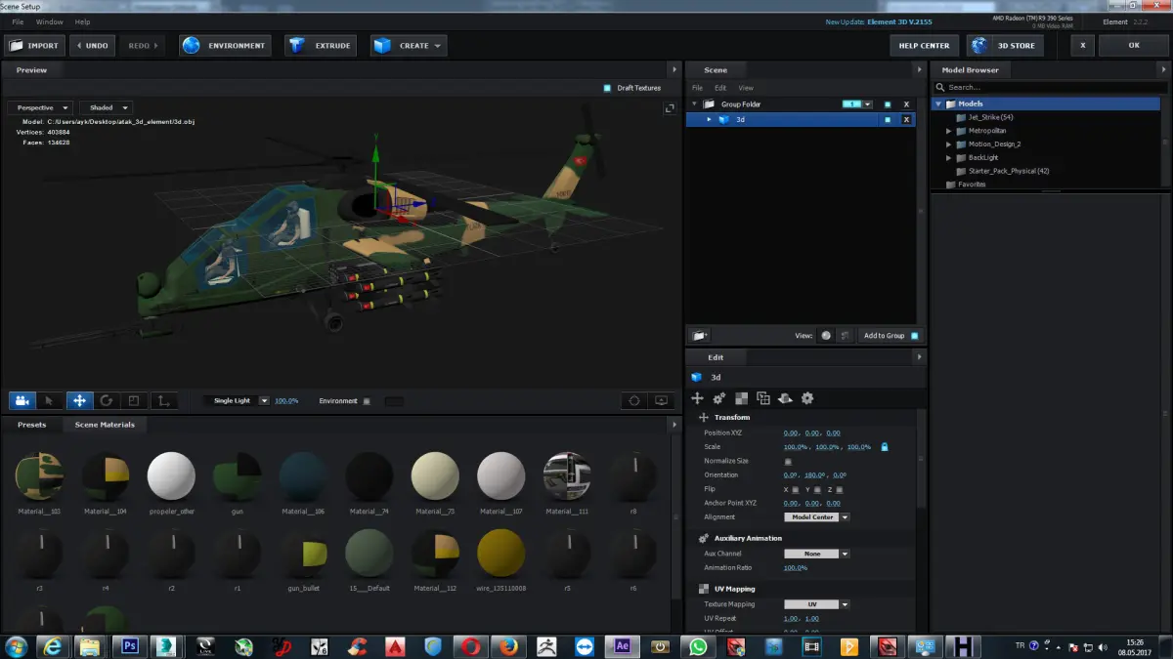
Task: Activate the move gizmo tool
Action: (79, 400)
